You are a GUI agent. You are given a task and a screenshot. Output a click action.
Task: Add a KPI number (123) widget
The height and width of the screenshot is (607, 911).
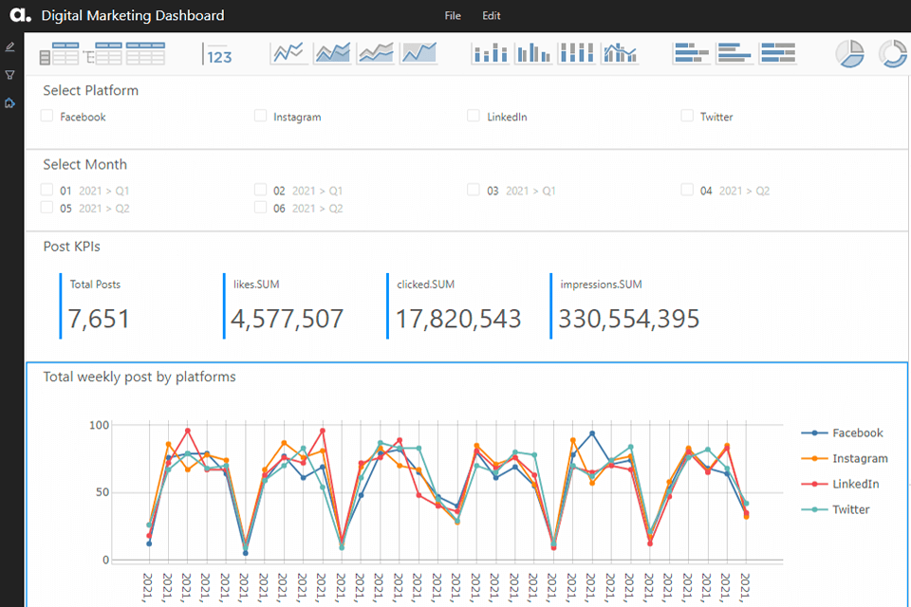(217, 54)
